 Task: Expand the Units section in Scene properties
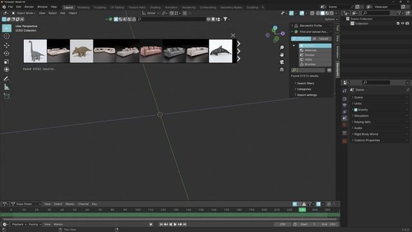pyautogui.click(x=358, y=104)
